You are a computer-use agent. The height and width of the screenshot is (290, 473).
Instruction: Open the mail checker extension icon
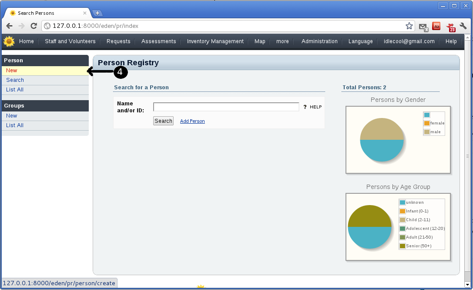pyautogui.click(x=423, y=27)
